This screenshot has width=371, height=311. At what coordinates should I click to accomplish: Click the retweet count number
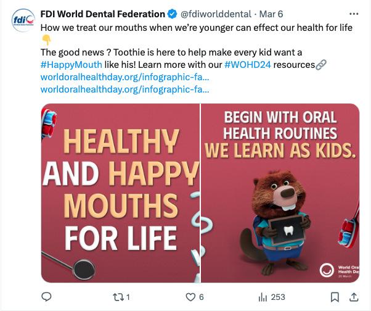[128, 297]
